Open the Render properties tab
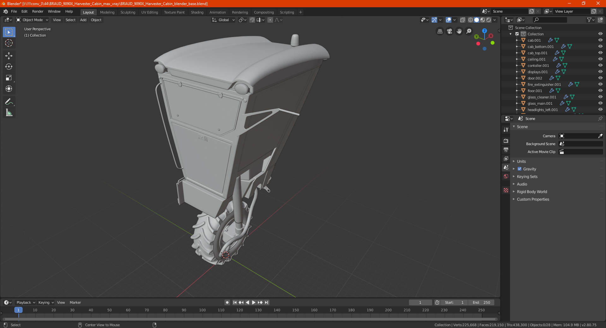The height and width of the screenshot is (328, 606). coord(506,141)
